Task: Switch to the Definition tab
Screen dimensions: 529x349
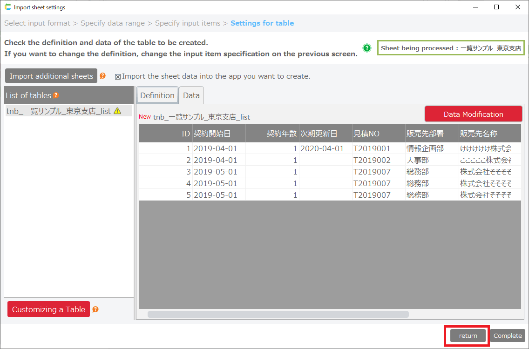Action: tap(157, 95)
